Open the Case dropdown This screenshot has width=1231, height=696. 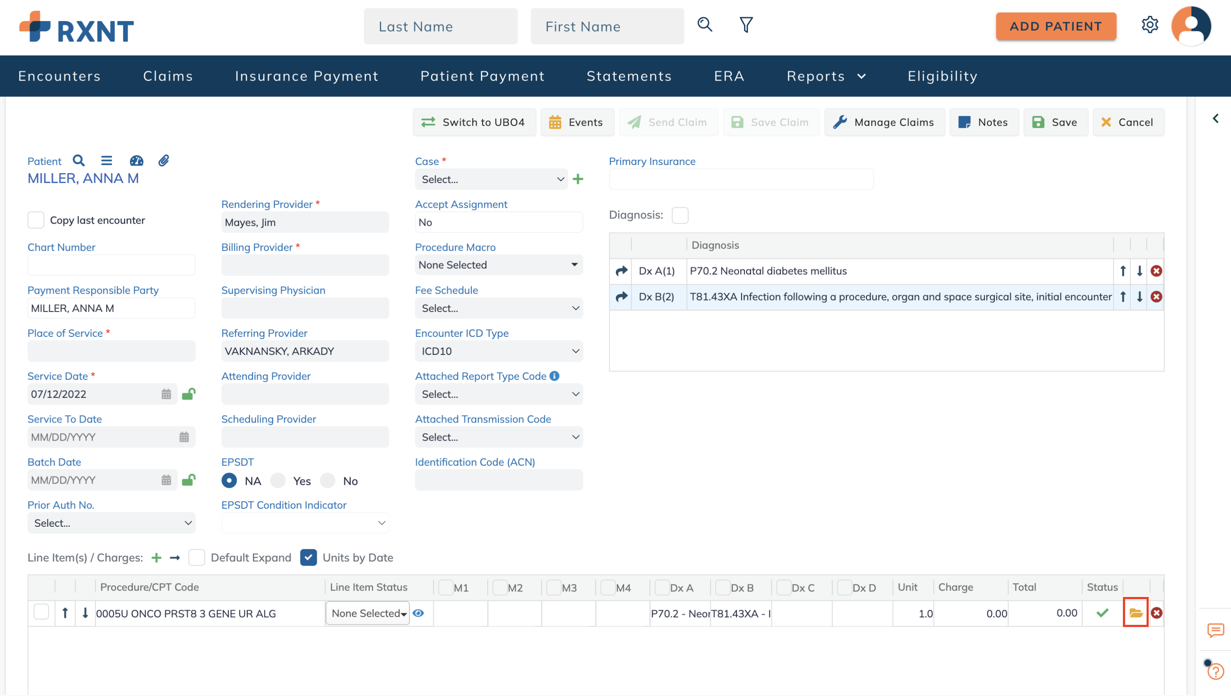(x=491, y=180)
